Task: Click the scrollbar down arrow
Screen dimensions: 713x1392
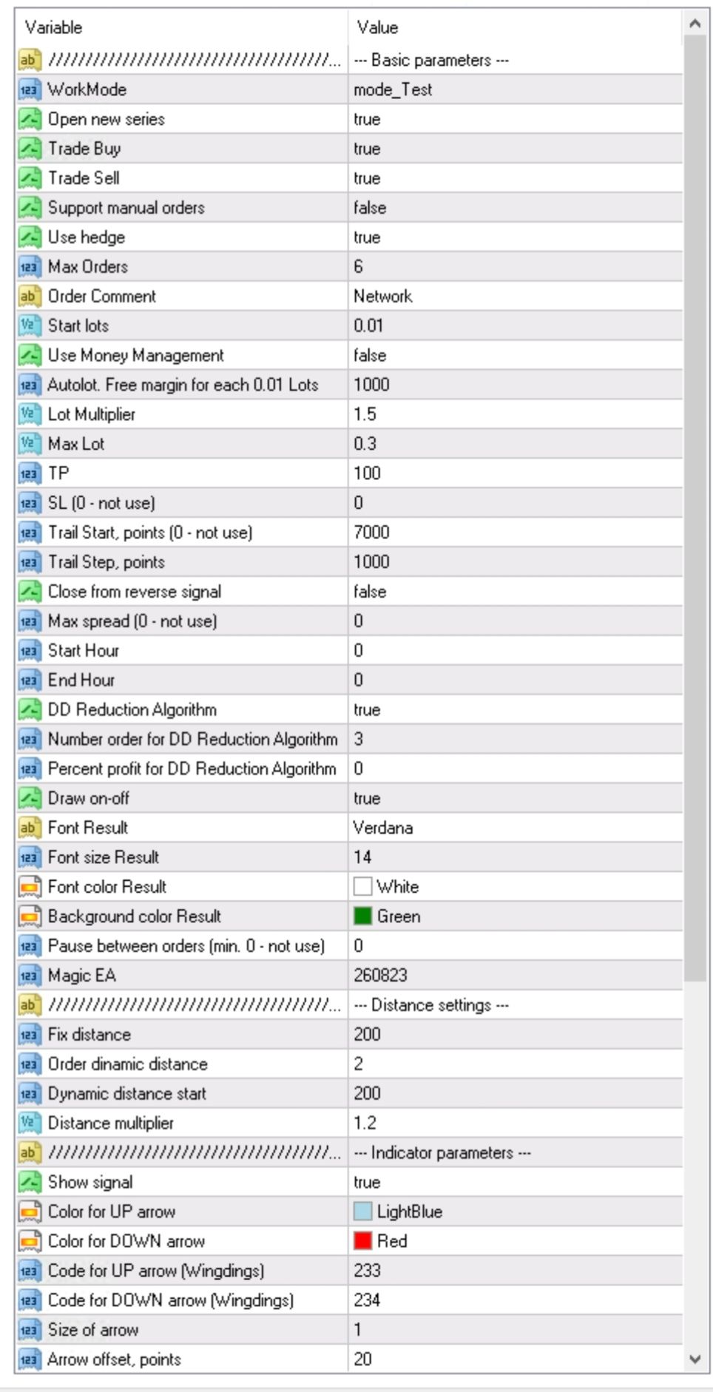Action: point(695,1359)
